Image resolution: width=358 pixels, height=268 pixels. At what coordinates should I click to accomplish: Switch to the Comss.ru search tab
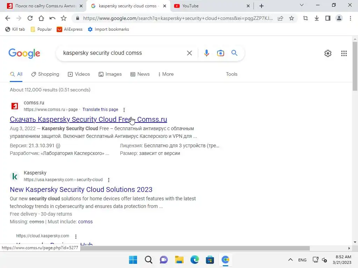coord(43,6)
